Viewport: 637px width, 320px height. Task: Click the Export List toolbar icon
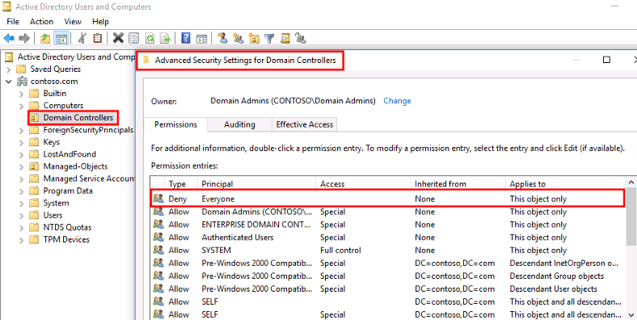tap(165, 39)
